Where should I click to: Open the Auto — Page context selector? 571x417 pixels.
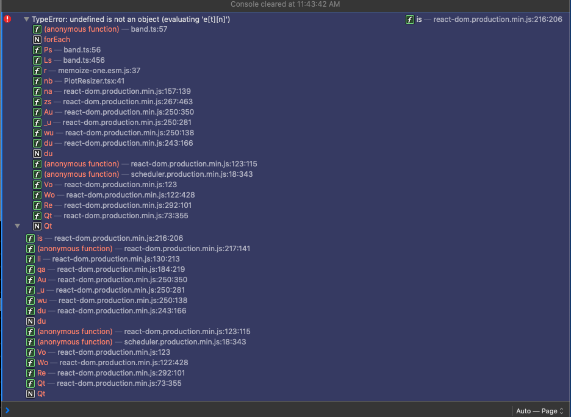(x=539, y=411)
